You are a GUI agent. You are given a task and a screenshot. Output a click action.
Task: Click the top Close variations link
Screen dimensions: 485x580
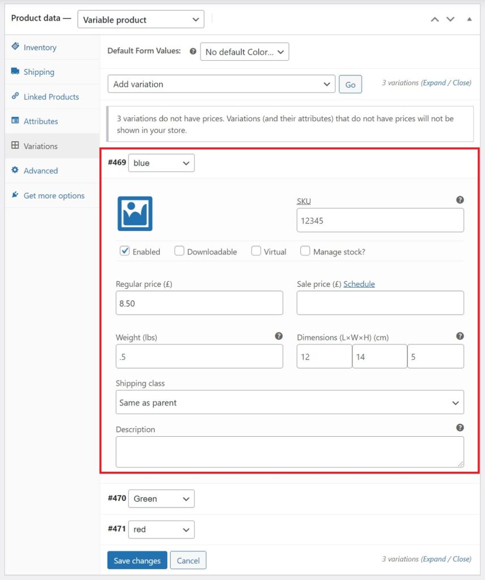(462, 83)
